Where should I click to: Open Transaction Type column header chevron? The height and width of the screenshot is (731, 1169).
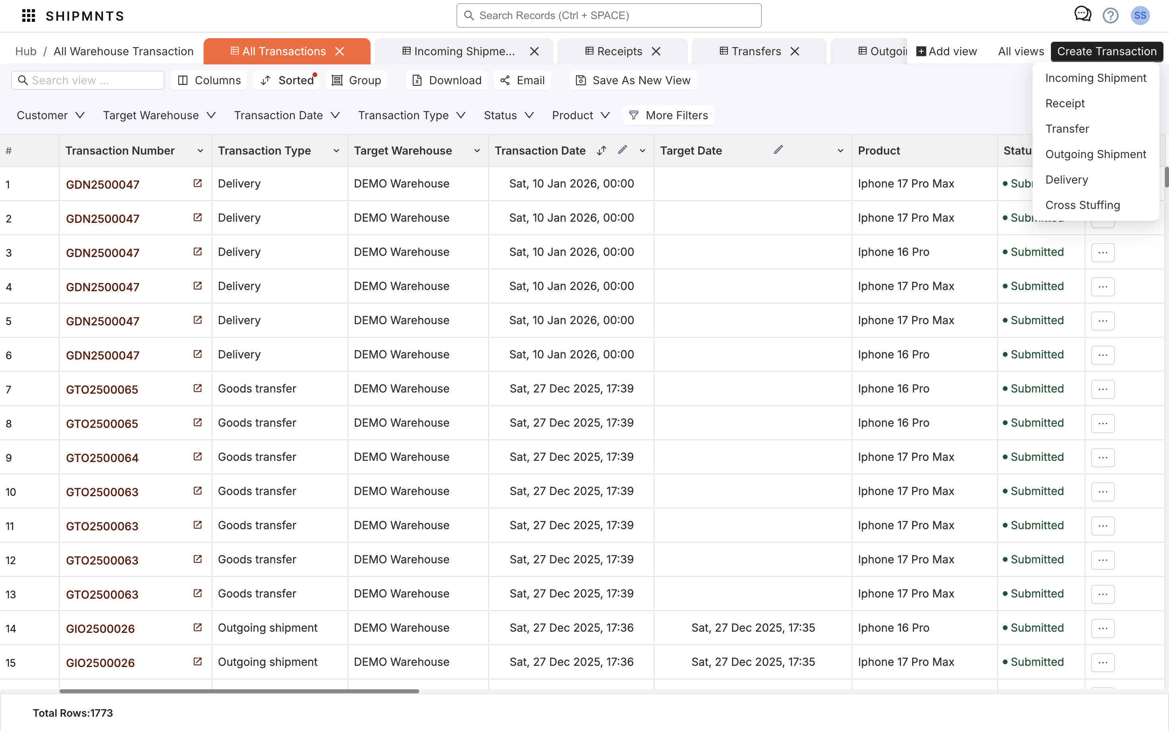[x=336, y=151]
